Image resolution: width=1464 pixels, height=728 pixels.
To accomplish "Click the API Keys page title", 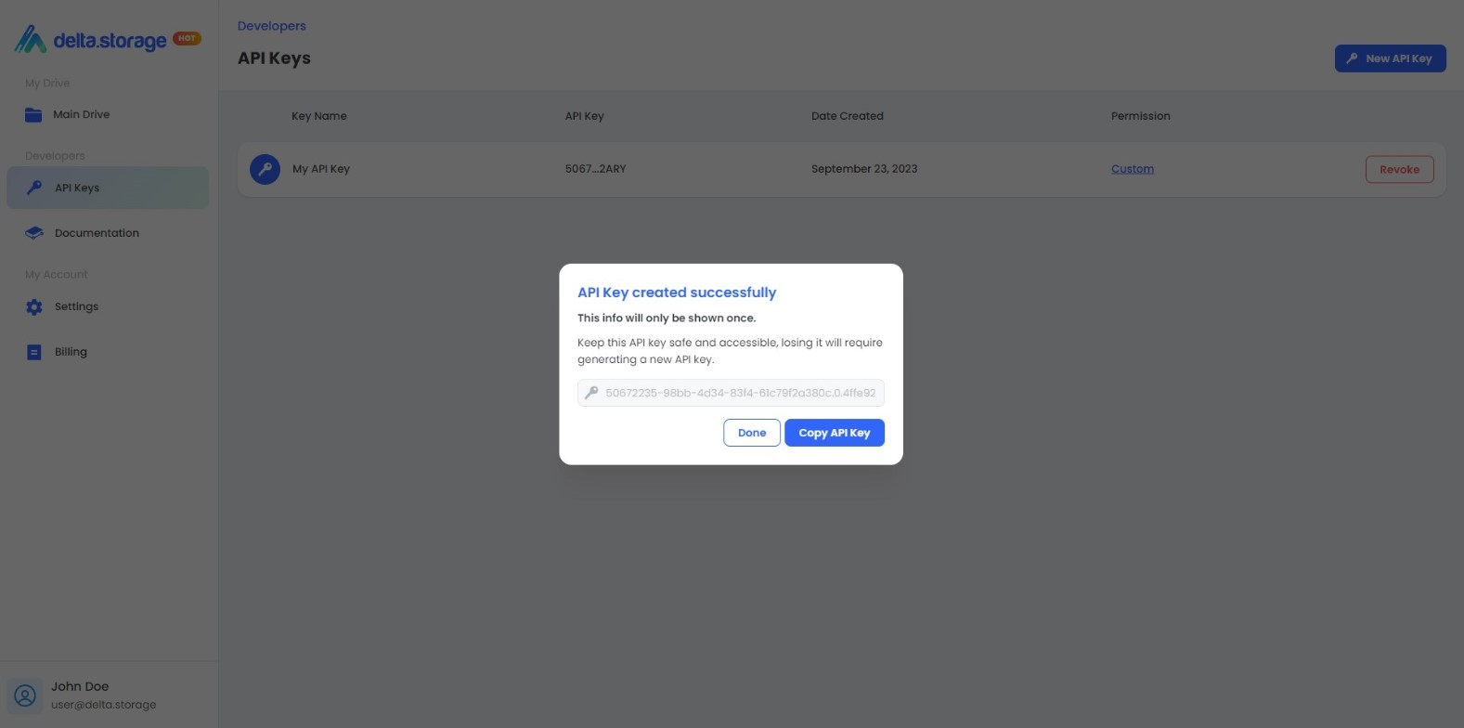I will (274, 58).
